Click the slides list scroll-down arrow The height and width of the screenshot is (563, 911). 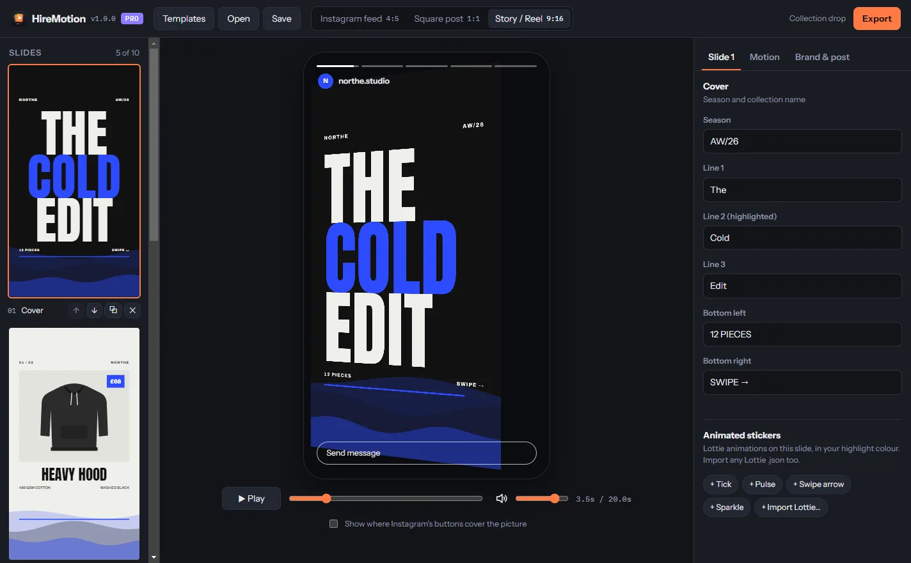154,557
